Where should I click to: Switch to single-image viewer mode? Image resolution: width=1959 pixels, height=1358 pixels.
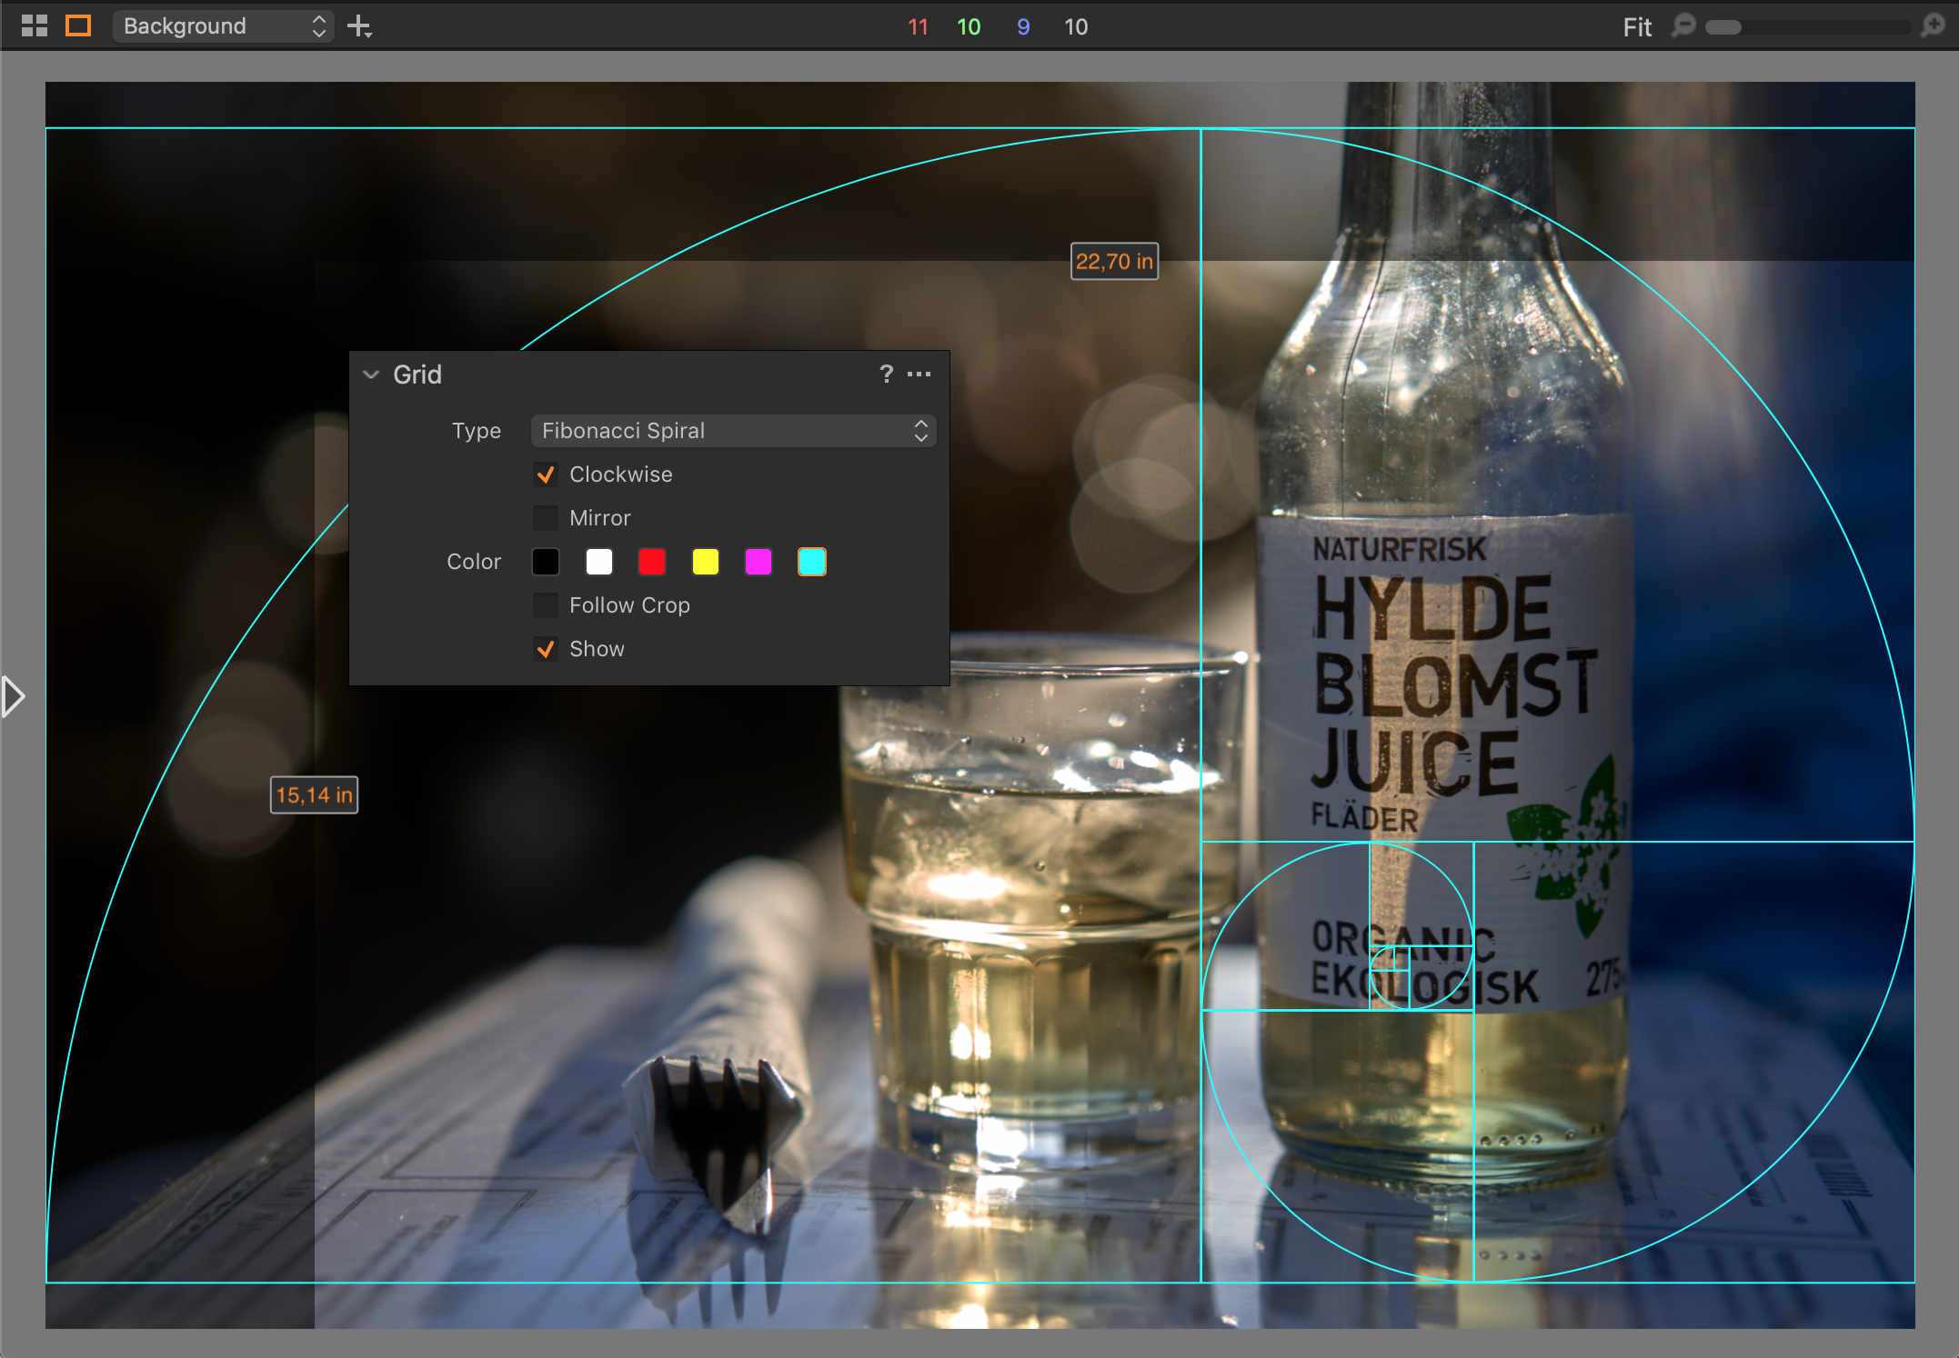(x=78, y=25)
